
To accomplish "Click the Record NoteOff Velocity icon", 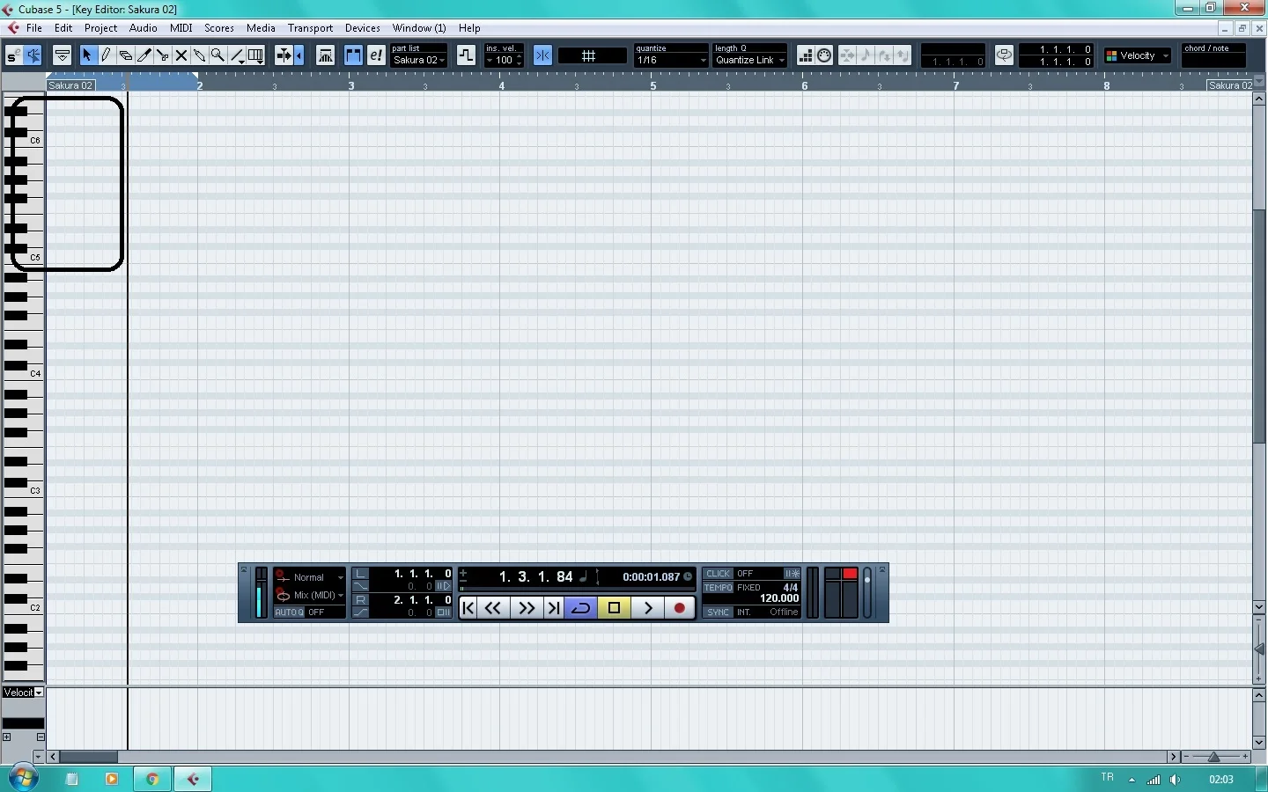I will [903, 55].
